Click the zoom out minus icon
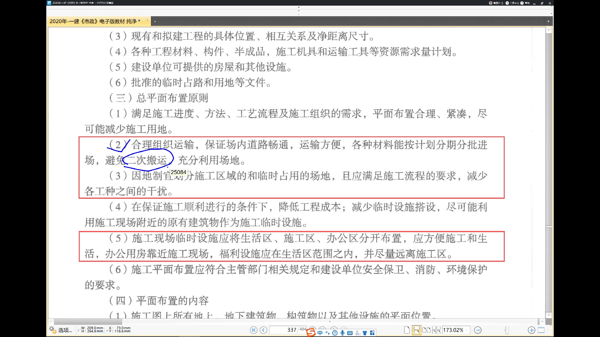Screen dimensions: 600x337 (x=478, y=330)
